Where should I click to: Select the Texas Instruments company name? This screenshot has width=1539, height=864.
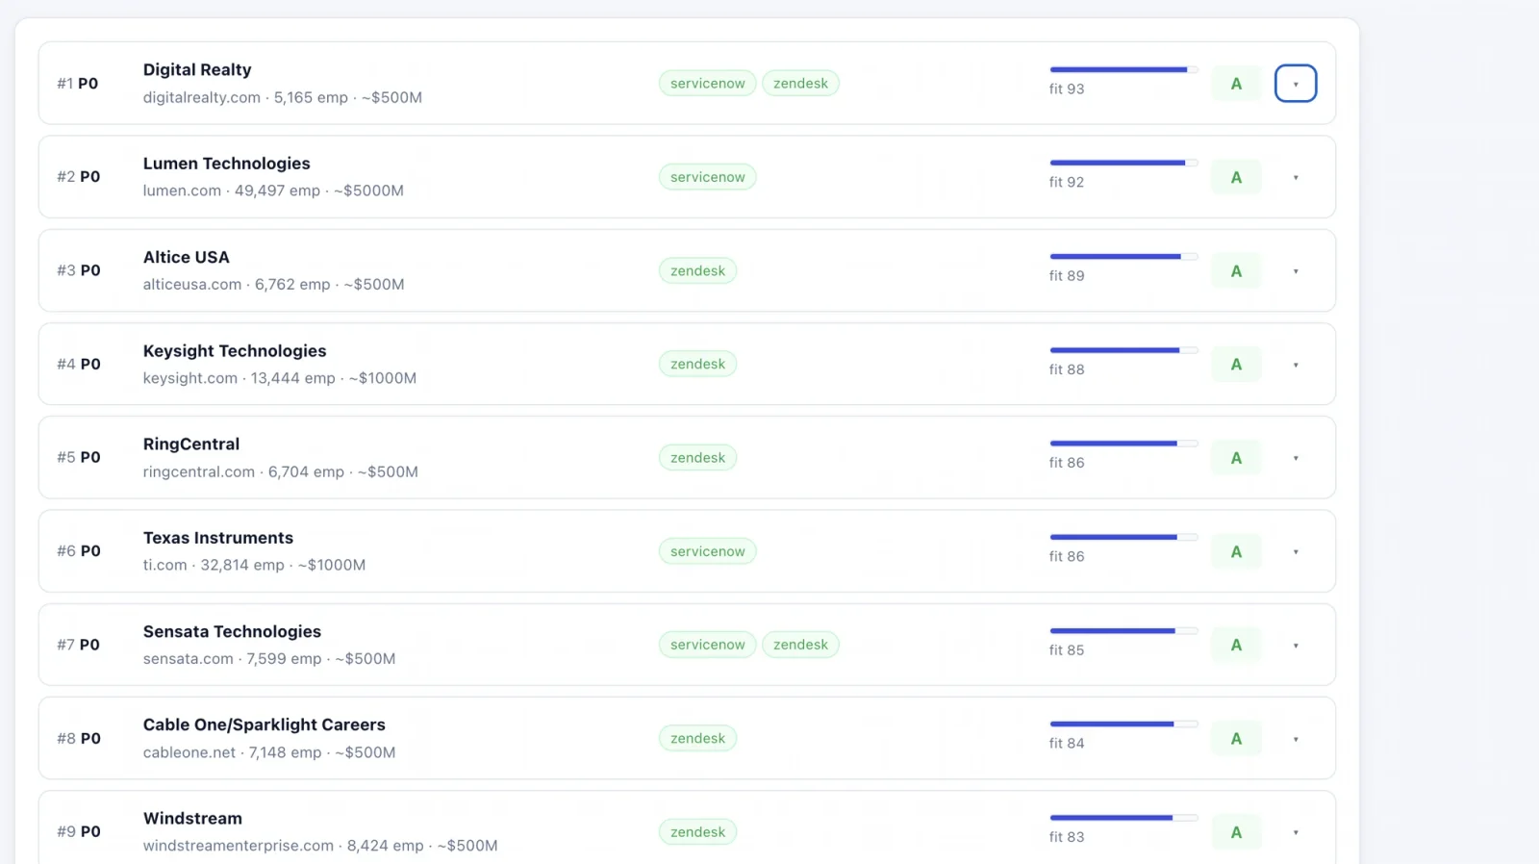218,538
